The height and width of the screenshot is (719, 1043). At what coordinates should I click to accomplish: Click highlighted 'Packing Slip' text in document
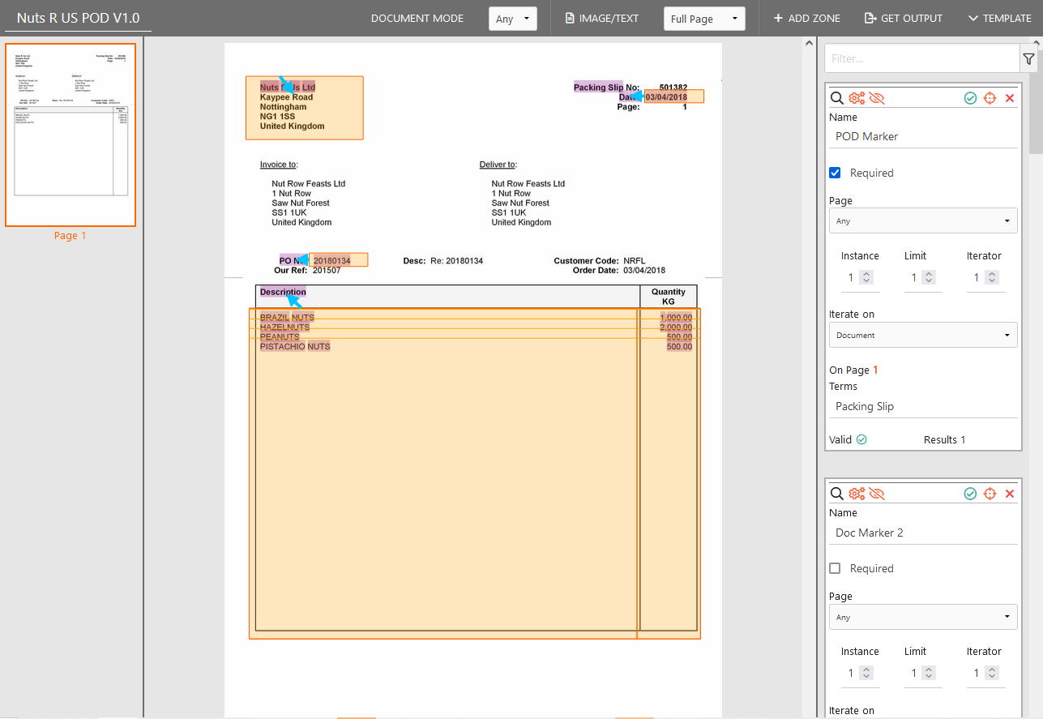(x=598, y=87)
